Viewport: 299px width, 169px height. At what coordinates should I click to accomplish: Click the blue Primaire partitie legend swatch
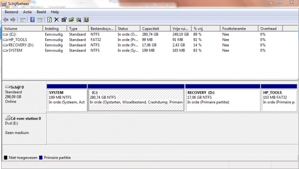[41, 158]
